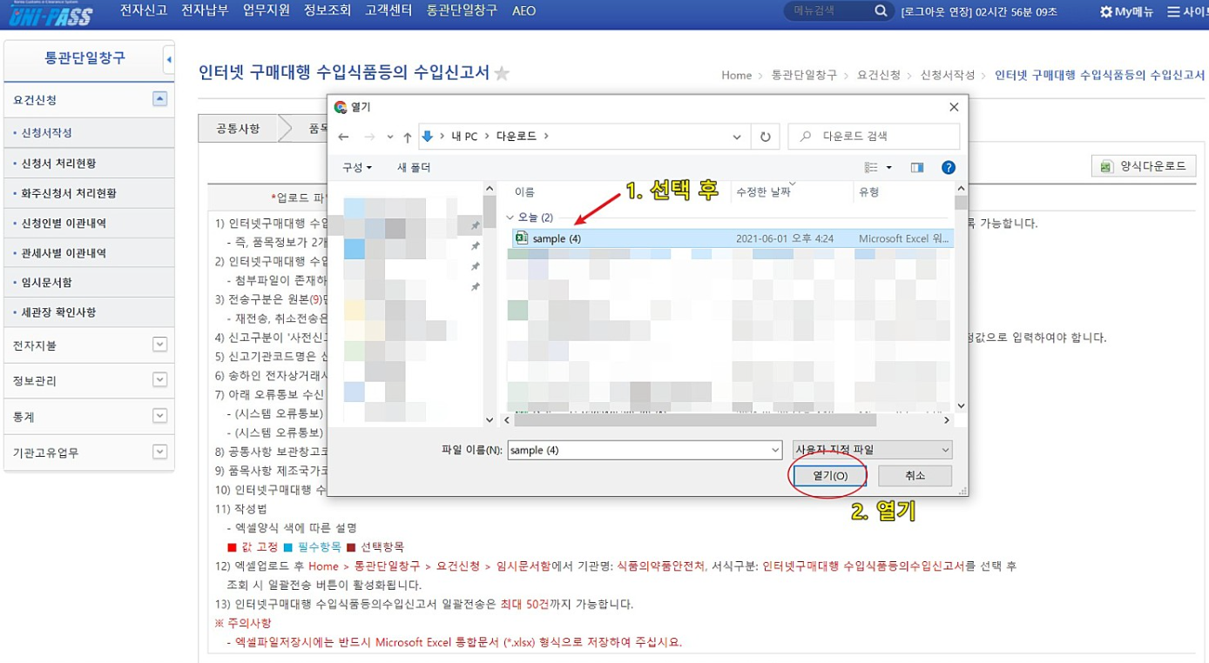Open the 통관단일창구 top menu
1209x663 pixels.
(x=462, y=10)
